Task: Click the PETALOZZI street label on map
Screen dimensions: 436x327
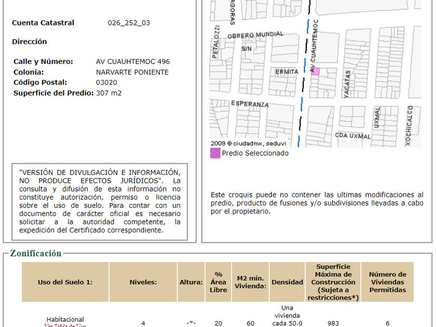Action: click(x=216, y=42)
